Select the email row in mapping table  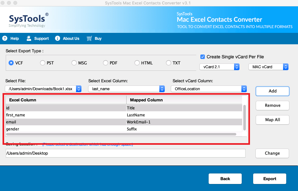pos(124,122)
